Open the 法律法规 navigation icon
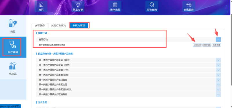 point(115,6)
